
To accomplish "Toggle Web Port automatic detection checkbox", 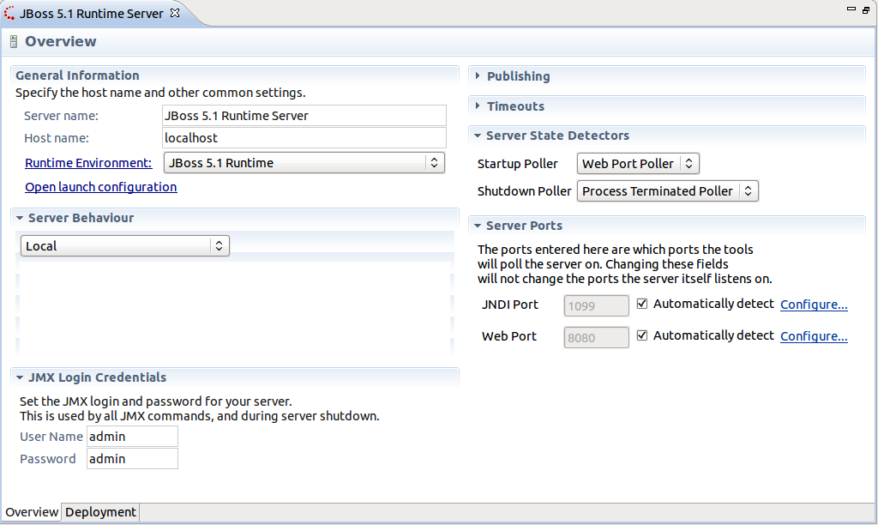I will pos(642,335).
